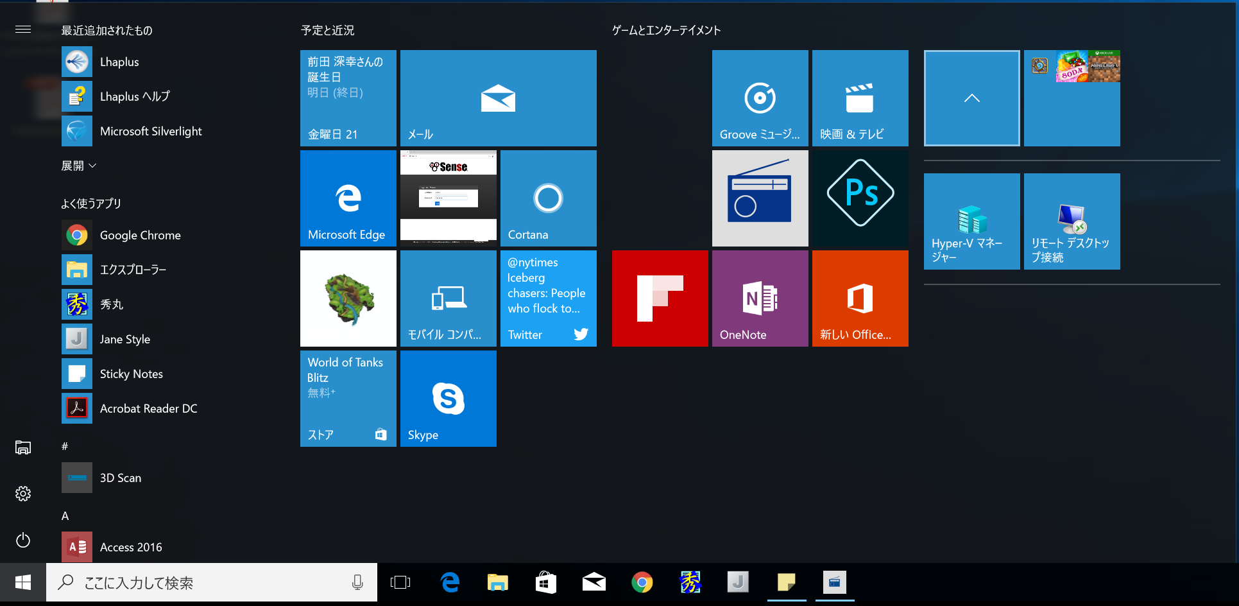Open Microsoft Silverlight icon
The width and height of the screenshot is (1239, 606).
[x=77, y=132]
